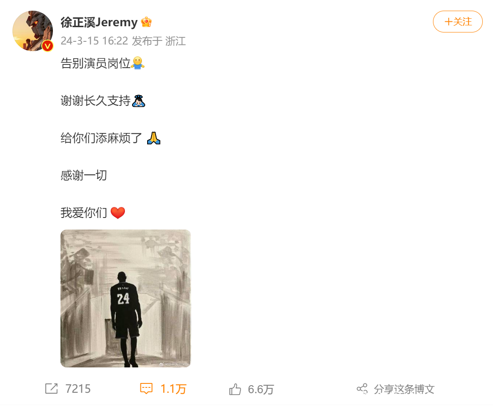Open the number 24 jersey painting thumbnail
This screenshot has width=493, height=407.
pos(126,298)
